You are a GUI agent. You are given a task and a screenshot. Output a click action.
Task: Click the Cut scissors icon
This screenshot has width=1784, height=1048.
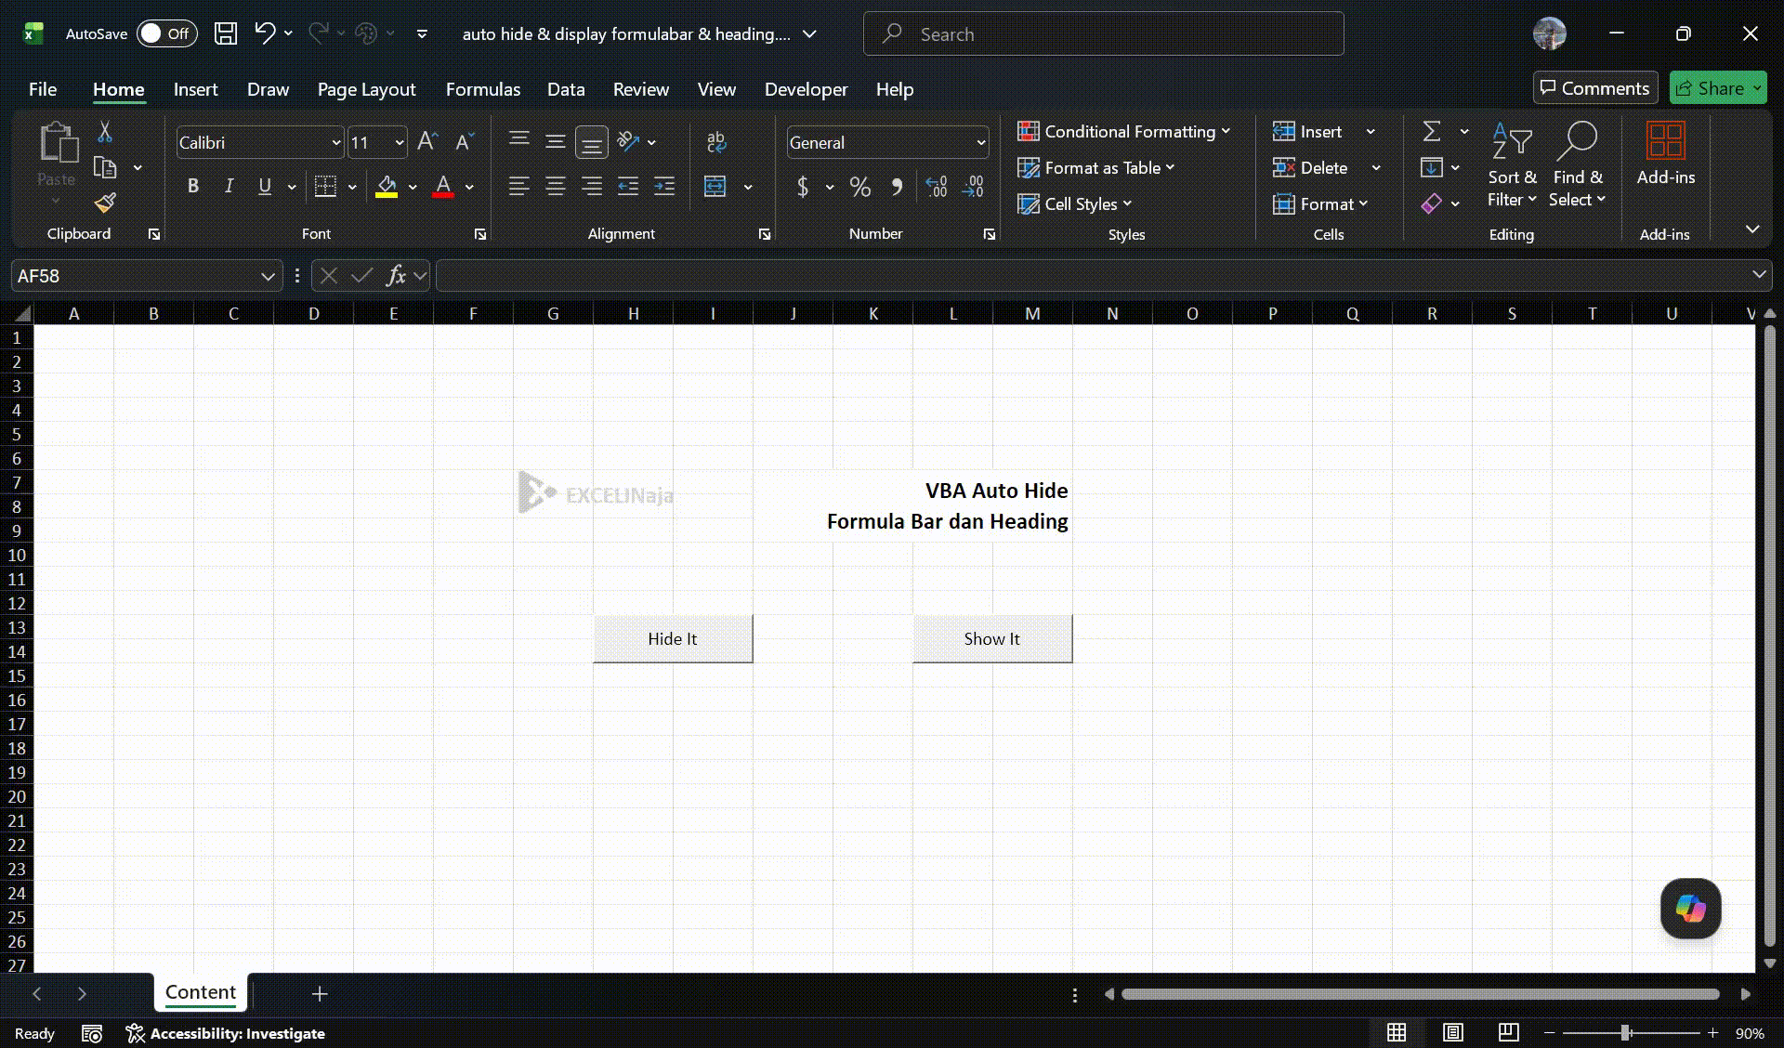[x=105, y=132]
